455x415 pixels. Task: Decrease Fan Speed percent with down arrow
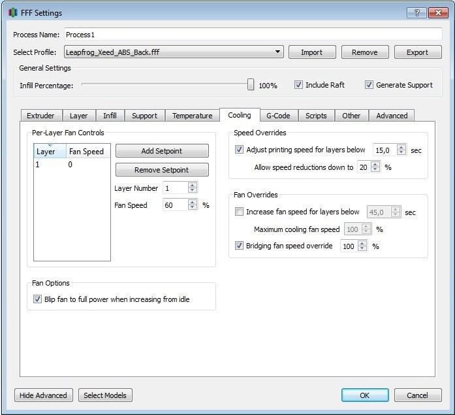coord(193,208)
